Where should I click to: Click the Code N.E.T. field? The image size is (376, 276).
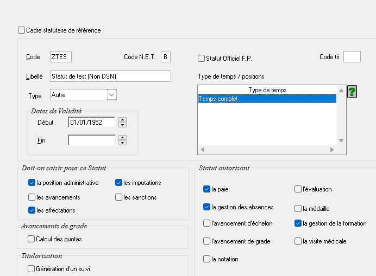pos(166,57)
